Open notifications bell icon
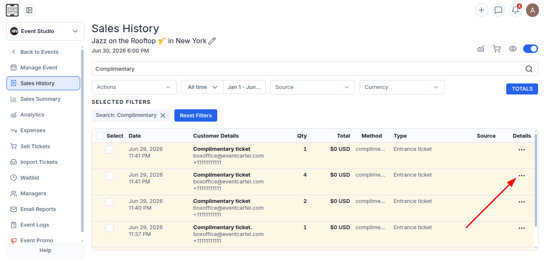The height and width of the screenshot is (258, 544). pyautogui.click(x=516, y=10)
